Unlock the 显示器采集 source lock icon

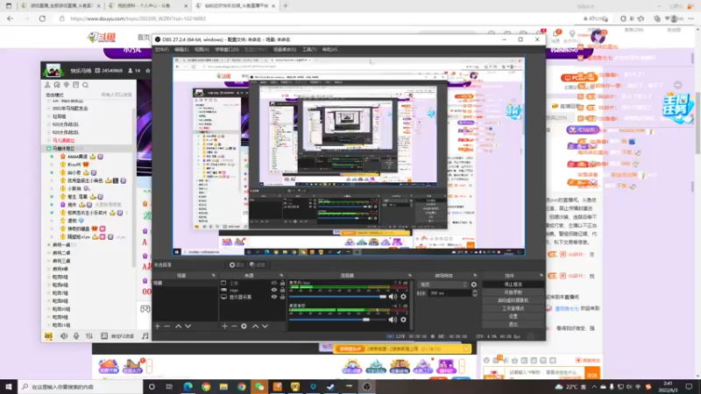282,297
